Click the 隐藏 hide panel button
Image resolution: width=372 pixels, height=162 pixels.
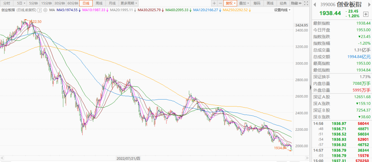pos(296,3)
